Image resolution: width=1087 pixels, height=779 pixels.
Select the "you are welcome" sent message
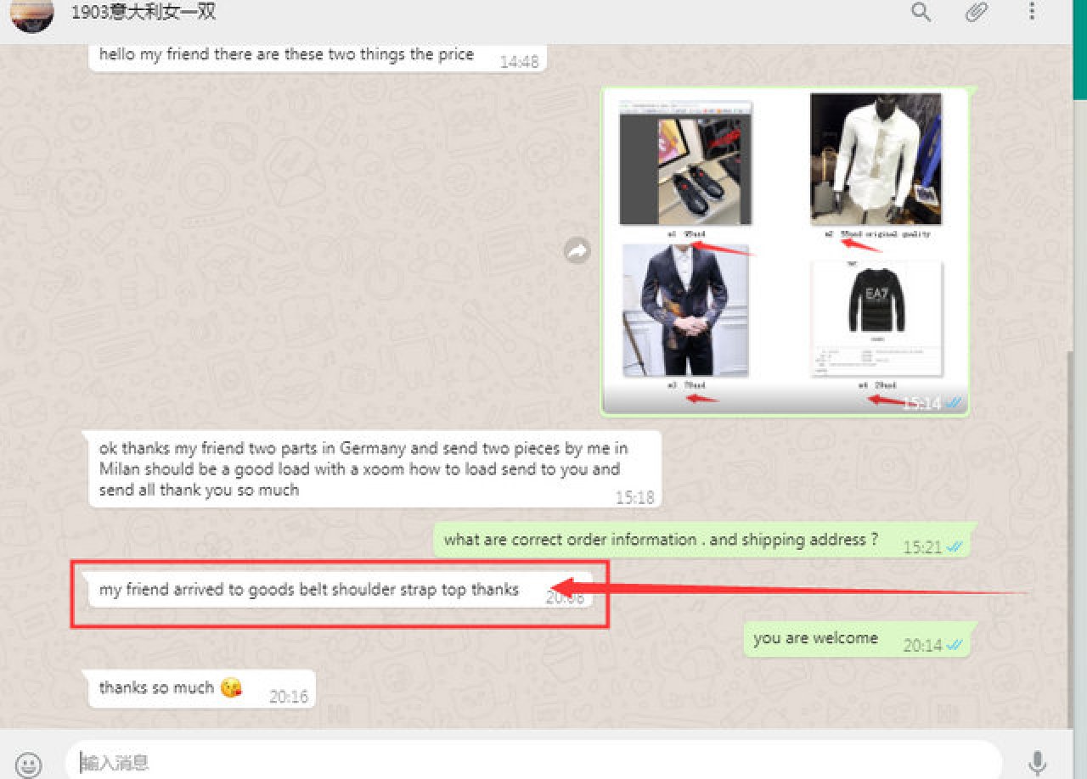pyautogui.click(x=815, y=638)
